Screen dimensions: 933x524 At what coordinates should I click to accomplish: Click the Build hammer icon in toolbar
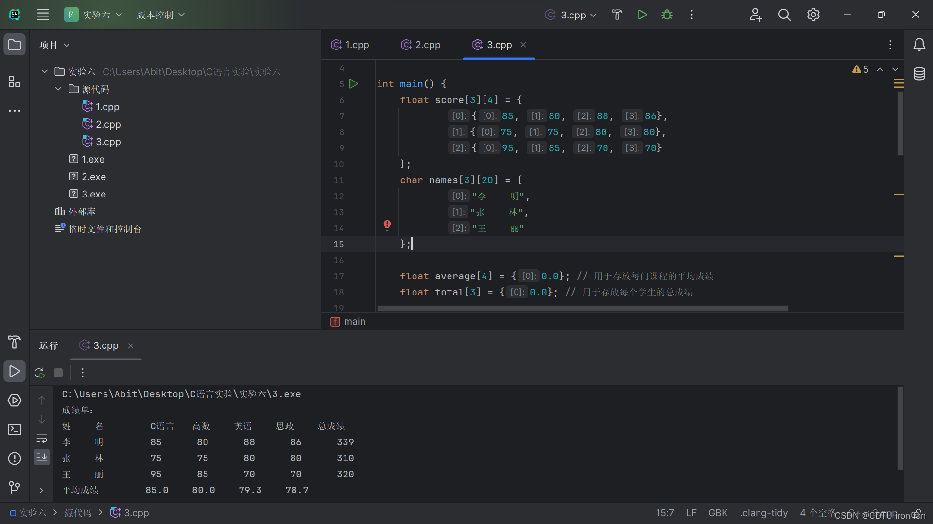click(617, 15)
